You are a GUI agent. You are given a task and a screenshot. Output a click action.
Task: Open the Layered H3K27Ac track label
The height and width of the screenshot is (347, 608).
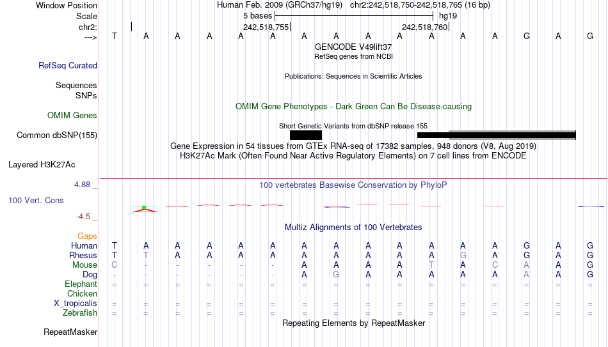click(42, 165)
